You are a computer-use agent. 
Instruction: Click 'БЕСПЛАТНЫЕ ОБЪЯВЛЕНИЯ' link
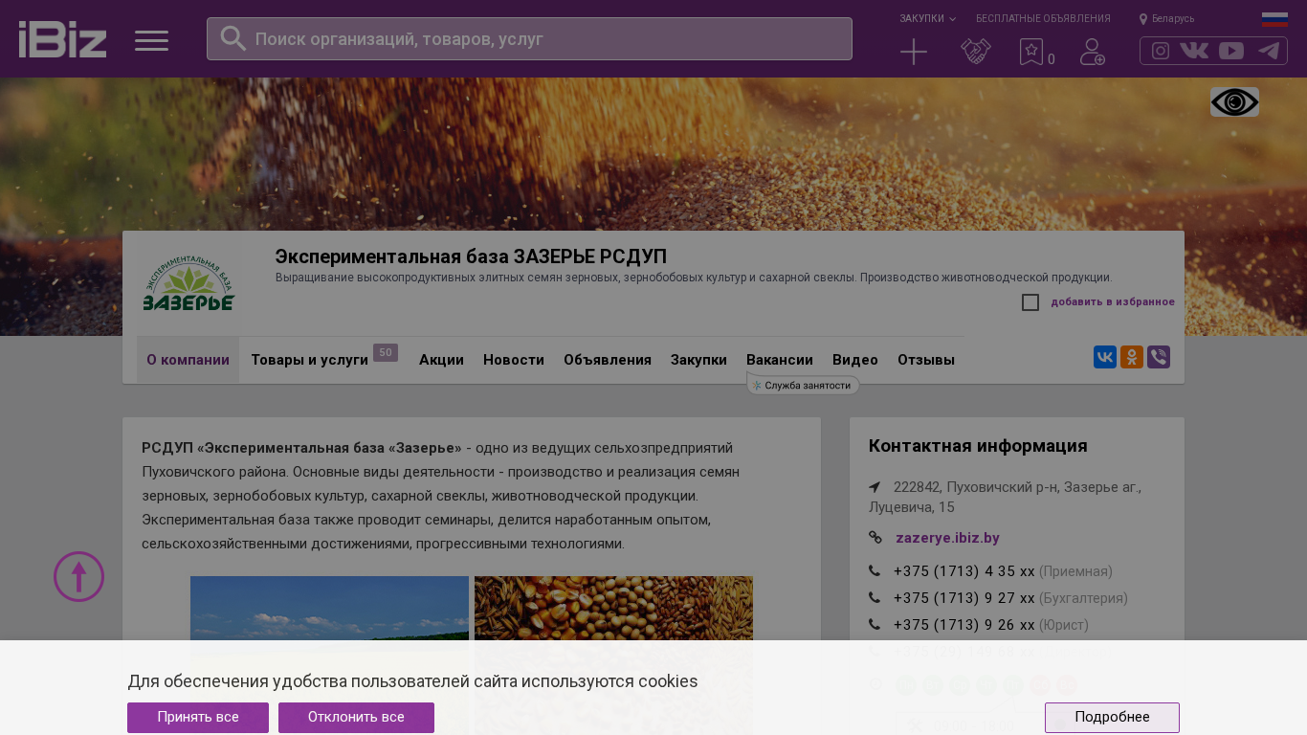(1043, 19)
